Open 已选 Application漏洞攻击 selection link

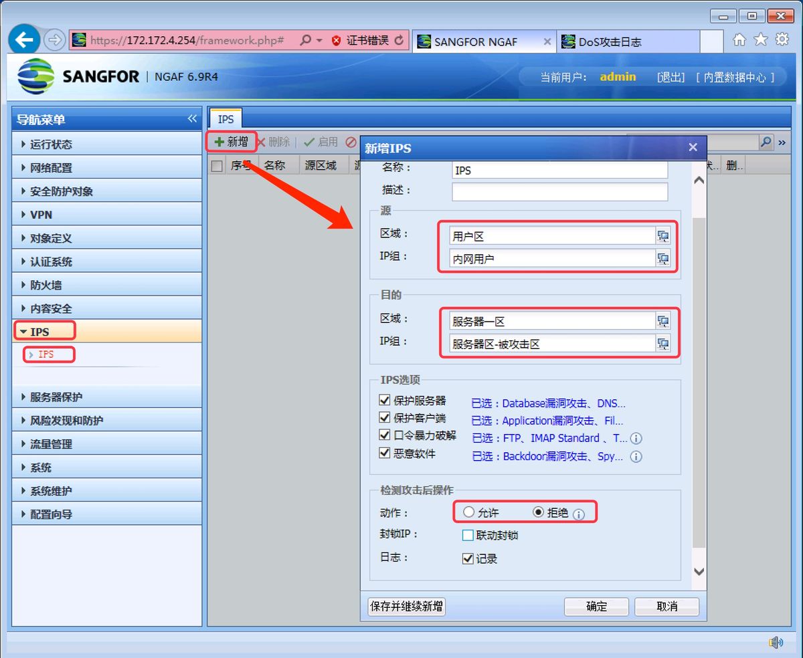(547, 421)
